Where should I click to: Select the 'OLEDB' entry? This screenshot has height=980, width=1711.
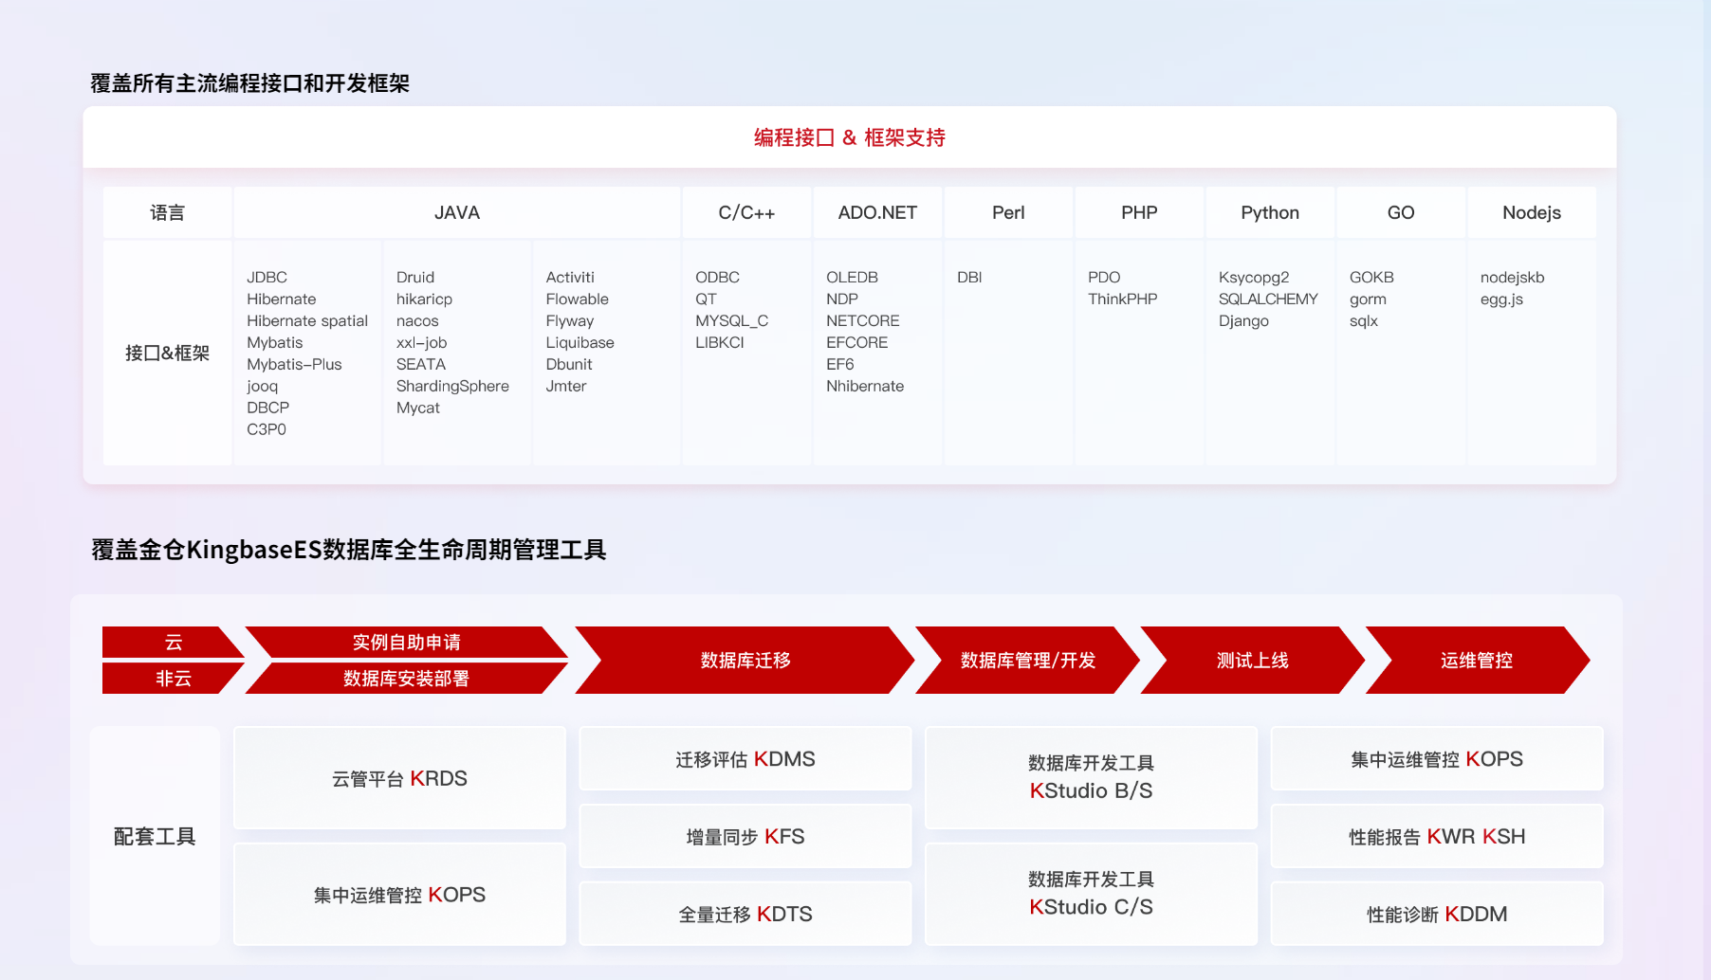pyautogui.click(x=852, y=277)
